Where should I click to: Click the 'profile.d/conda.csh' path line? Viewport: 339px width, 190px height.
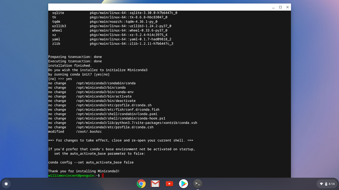(x=114, y=127)
